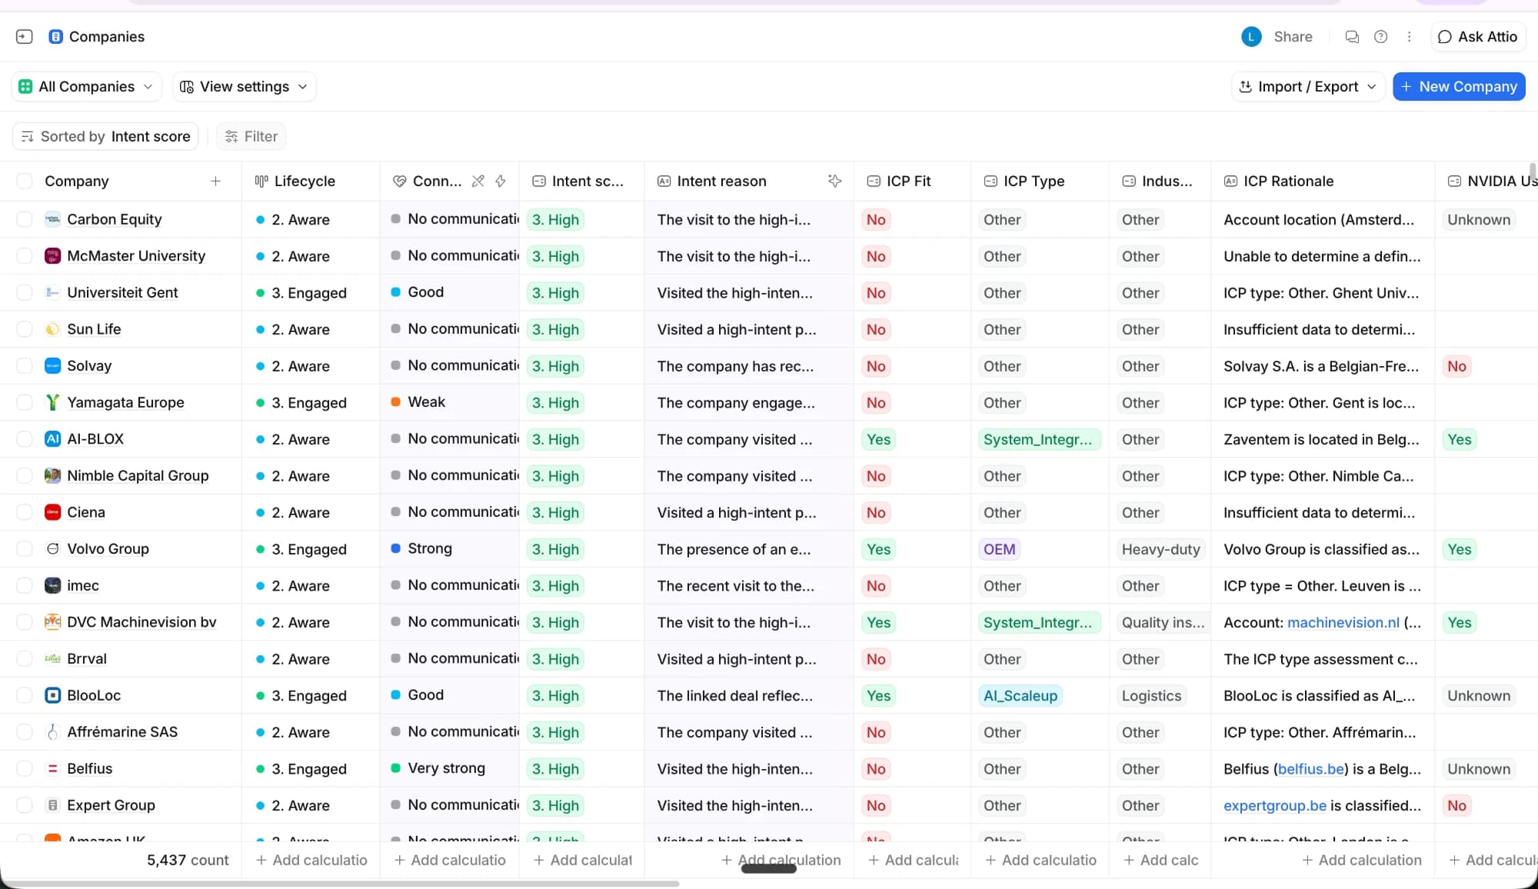Click the Expert Group logo icon
Image resolution: width=1538 pixels, height=889 pixels.
[x=52, y=805]
